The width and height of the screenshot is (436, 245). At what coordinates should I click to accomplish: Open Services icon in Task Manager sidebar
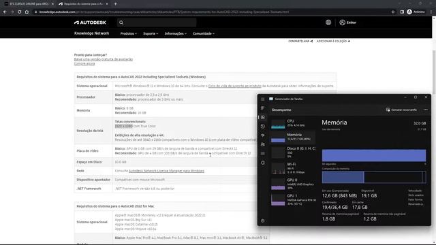(262, 163)
